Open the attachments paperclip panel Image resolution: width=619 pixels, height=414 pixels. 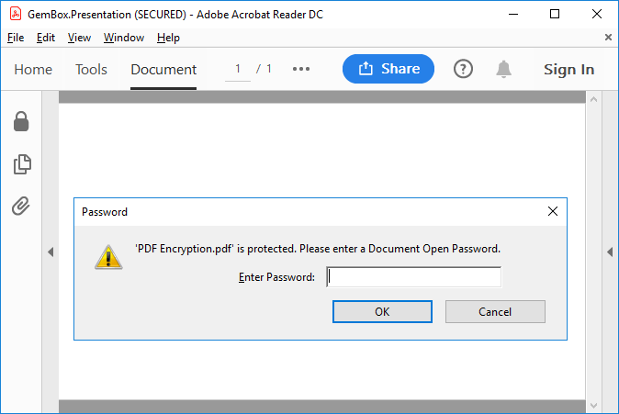pyautogui.click(x=21, y=206)
